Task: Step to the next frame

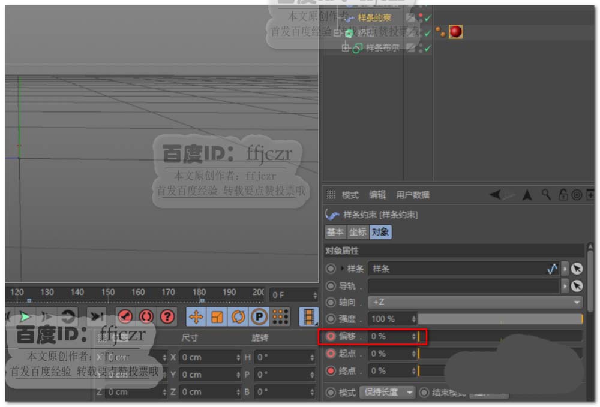Action: pos(47,317)
